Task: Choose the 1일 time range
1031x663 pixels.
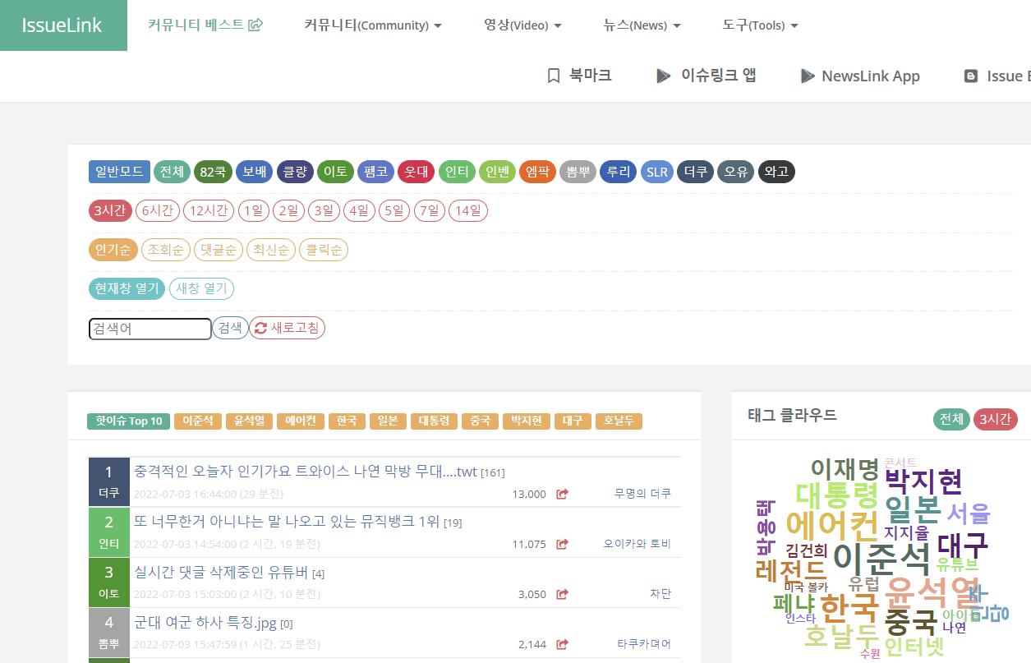Action: 254,211
